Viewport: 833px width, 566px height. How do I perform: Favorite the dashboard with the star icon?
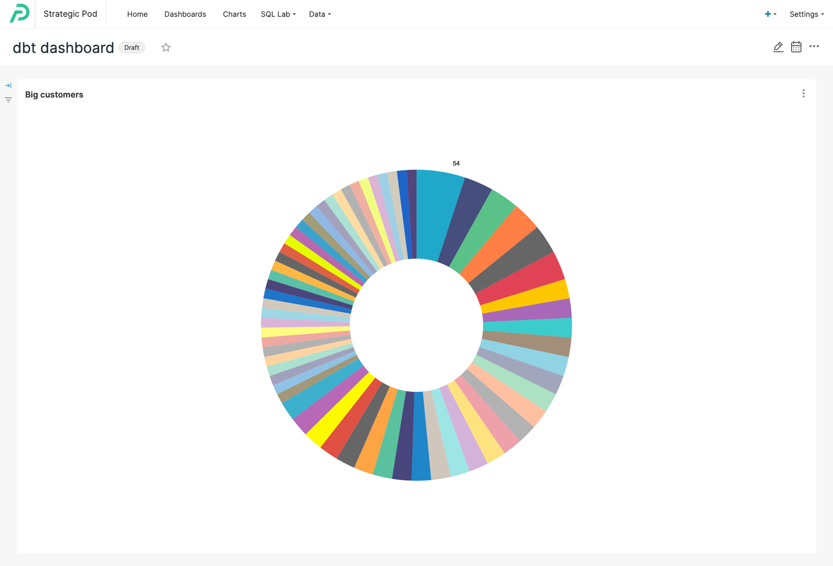166,48
